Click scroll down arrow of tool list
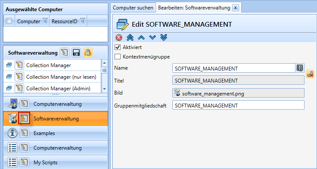 [104, 89]
